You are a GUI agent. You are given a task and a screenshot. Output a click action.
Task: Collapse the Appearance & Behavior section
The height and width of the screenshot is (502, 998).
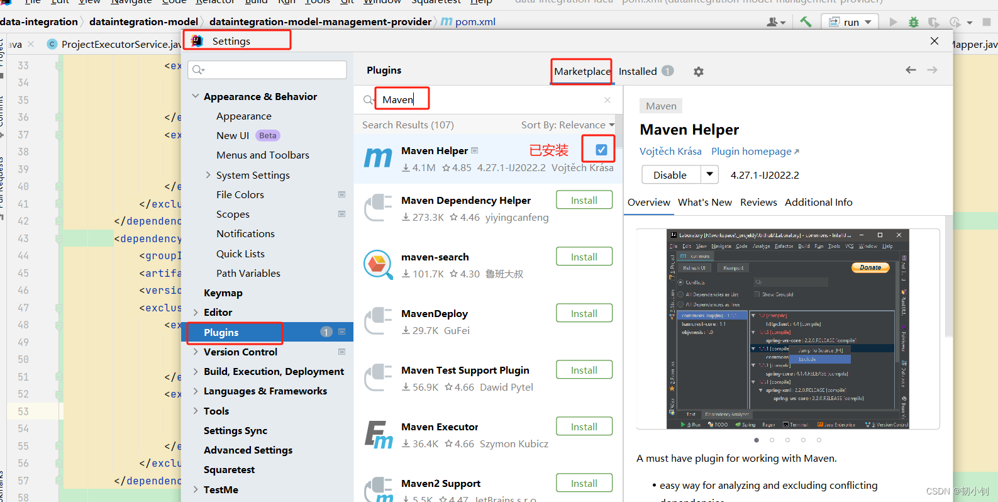[x=196, y=96]
